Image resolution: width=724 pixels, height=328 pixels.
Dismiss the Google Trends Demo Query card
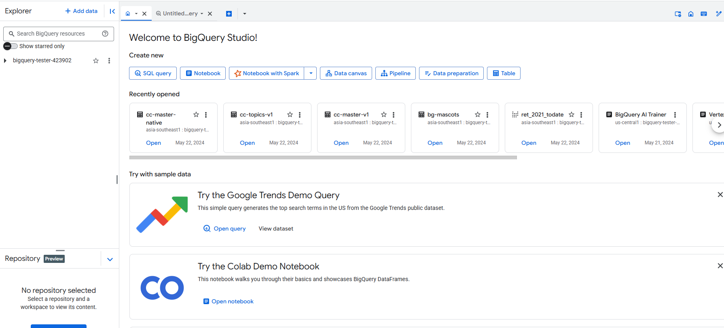pos(720,195)
